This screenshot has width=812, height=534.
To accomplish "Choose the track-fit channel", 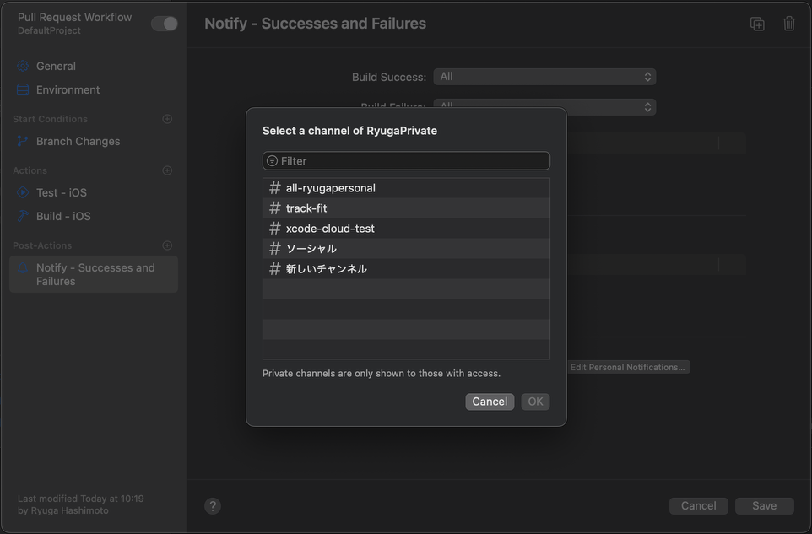I will click(406, 208).
